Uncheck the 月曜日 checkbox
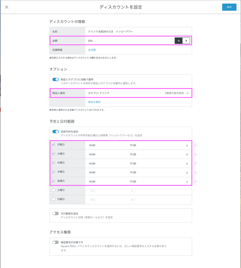Image resolution: width=241 pixels, height=268 pixels. [x=54, y=144]
